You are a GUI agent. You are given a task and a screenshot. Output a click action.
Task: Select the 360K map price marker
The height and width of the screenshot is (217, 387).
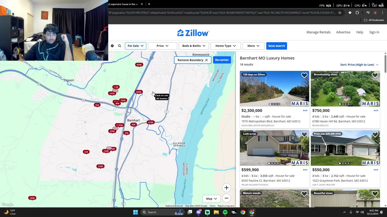coord(32,198)
